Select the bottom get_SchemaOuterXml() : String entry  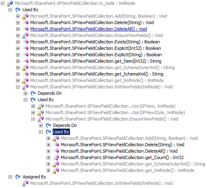(x=133, y=164)
